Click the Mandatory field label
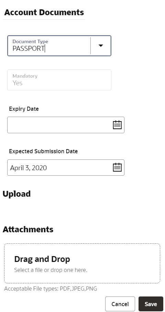The image size is (165, 312). 25,76
